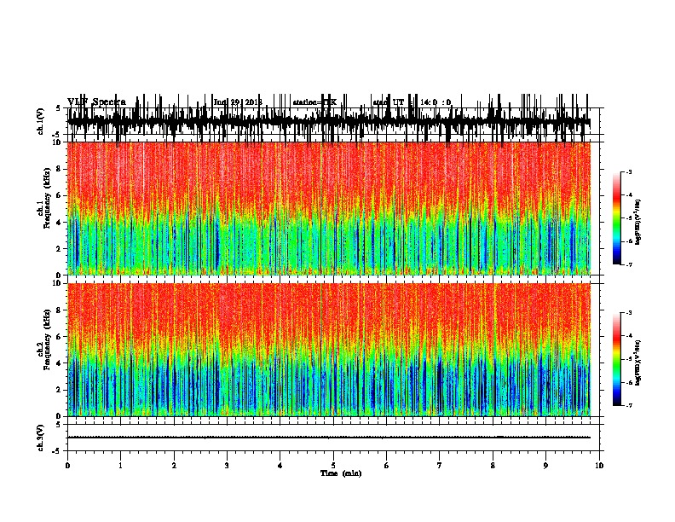Click the time axis tick label '2'
The image size is (675, 522).
coord(174,466)
